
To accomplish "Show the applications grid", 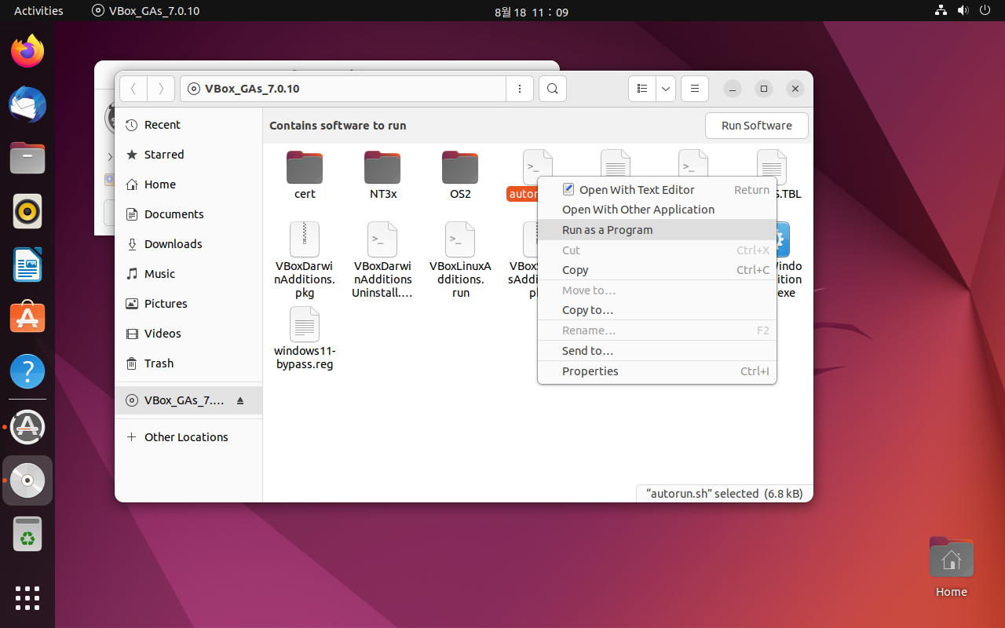I will pos(27,597).
